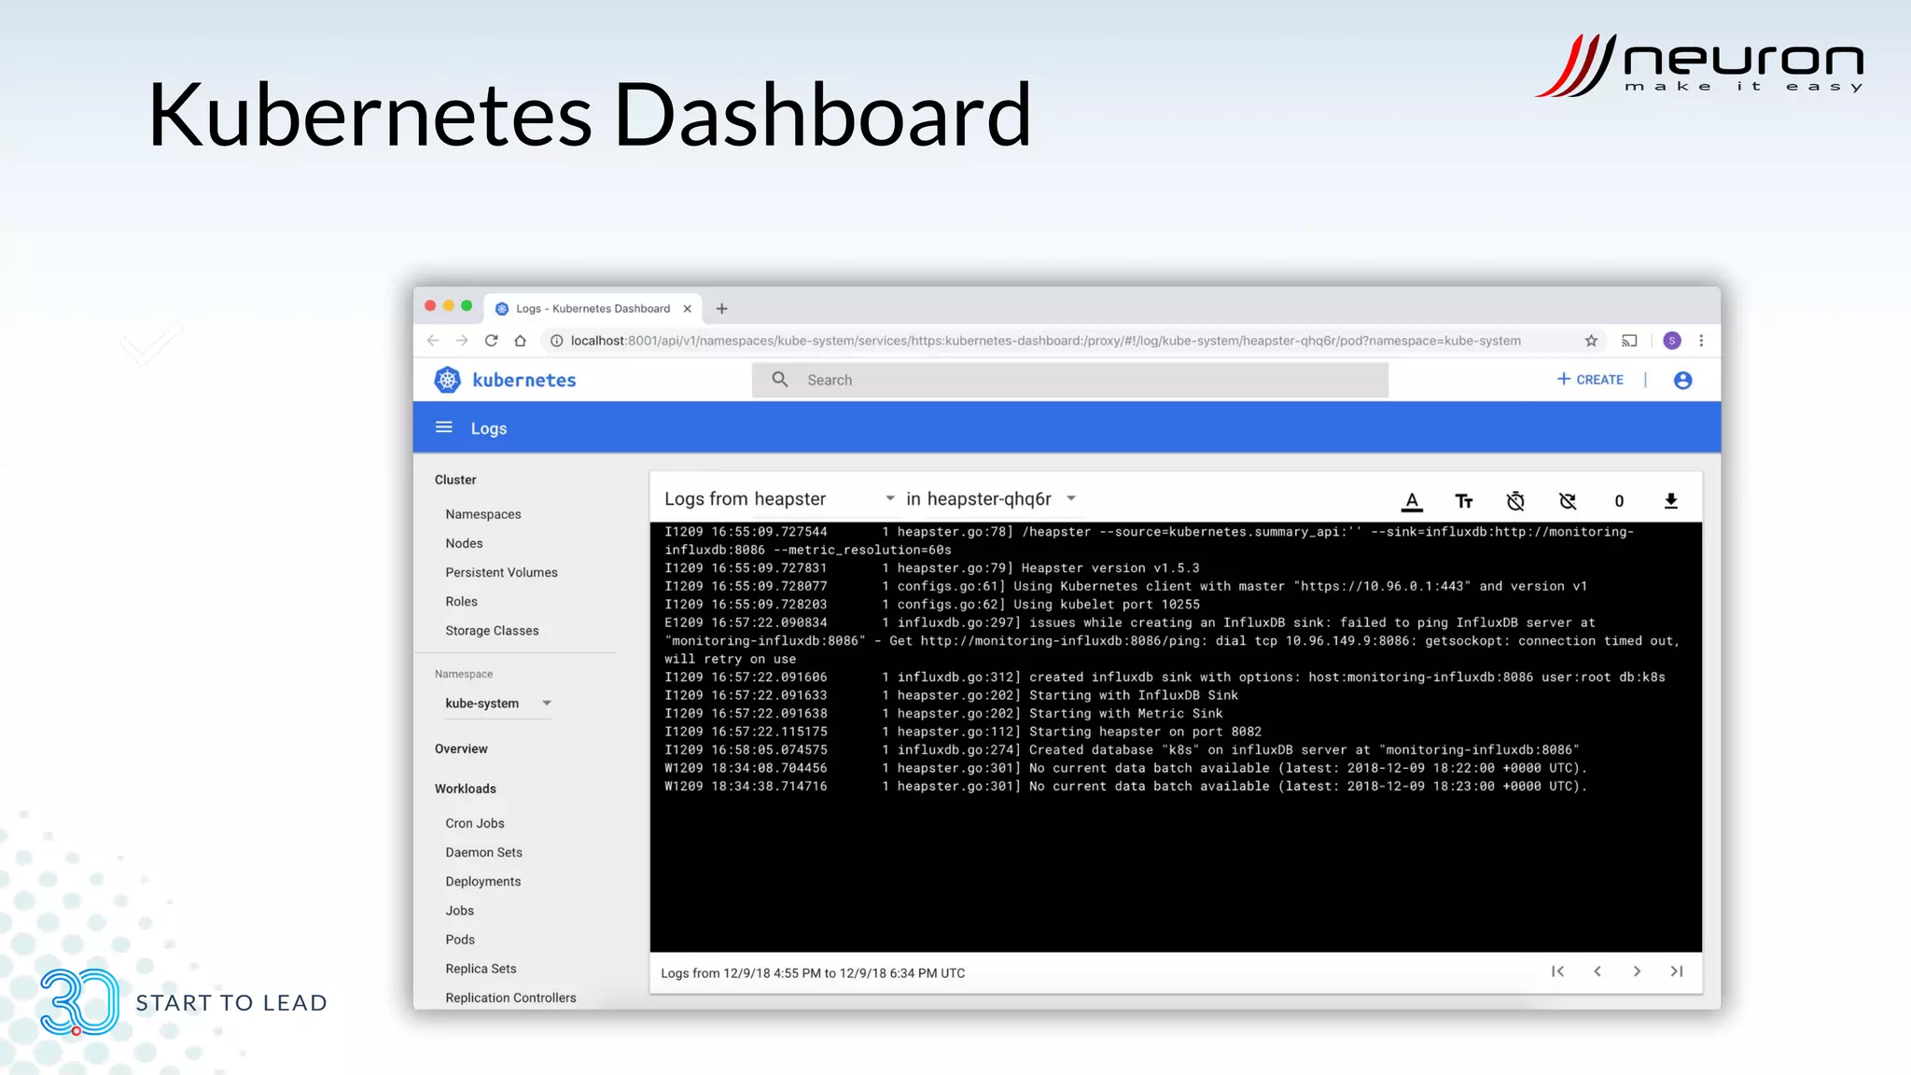The image size is (1911, 1075).
Task: Click the browser back arrow
Action: pos(433,341)
